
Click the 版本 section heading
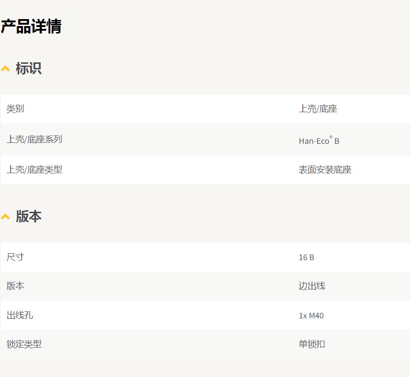28,216
